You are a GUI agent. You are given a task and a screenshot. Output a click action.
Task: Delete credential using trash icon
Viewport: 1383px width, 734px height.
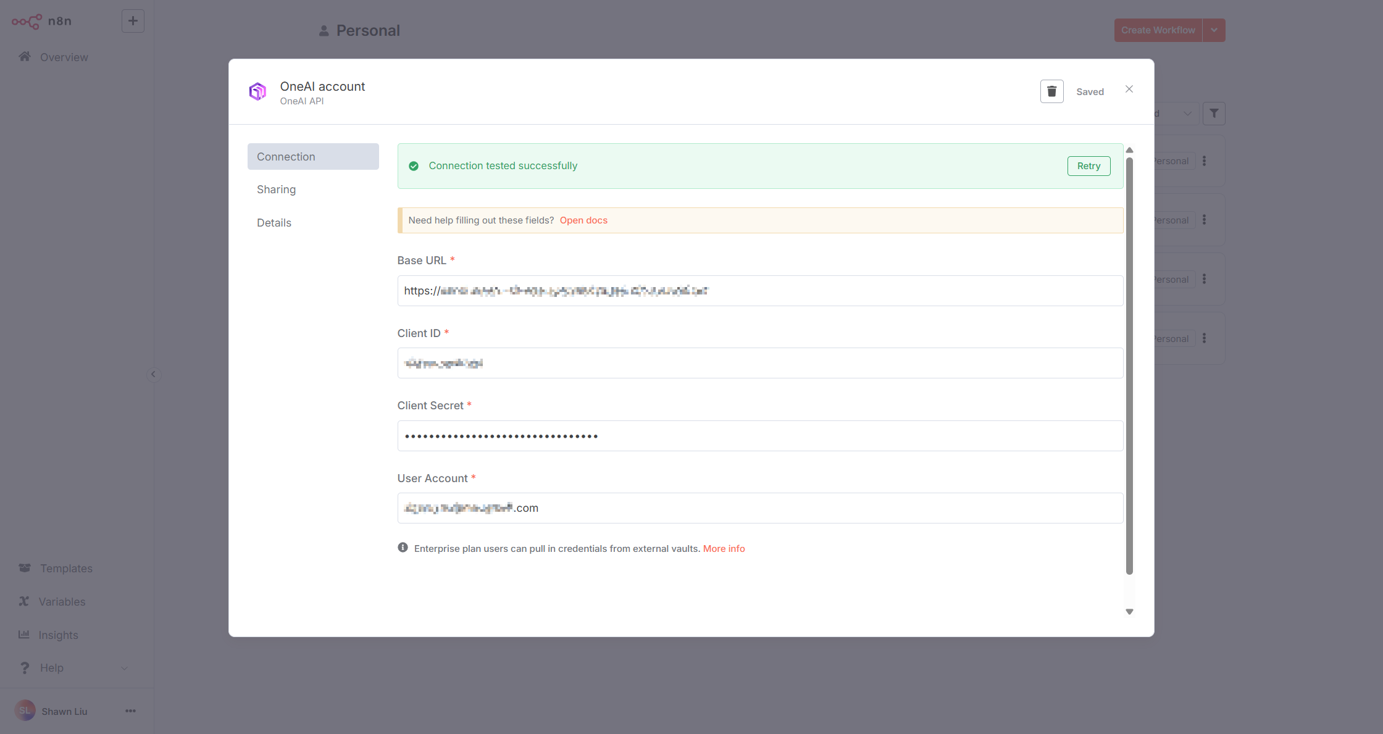(1051, 91)
